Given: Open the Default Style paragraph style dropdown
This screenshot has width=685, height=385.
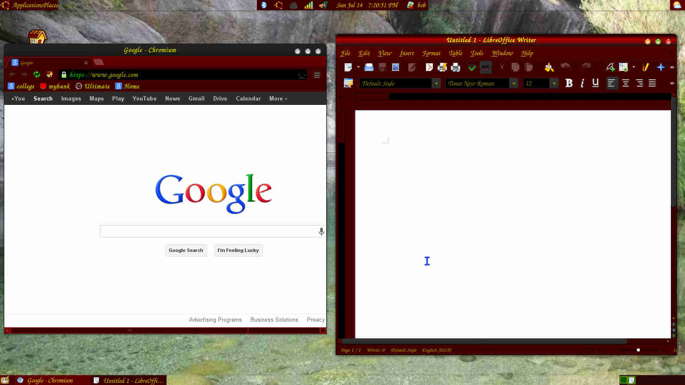Looking at the screenshot, I should [x=436, y=83].
